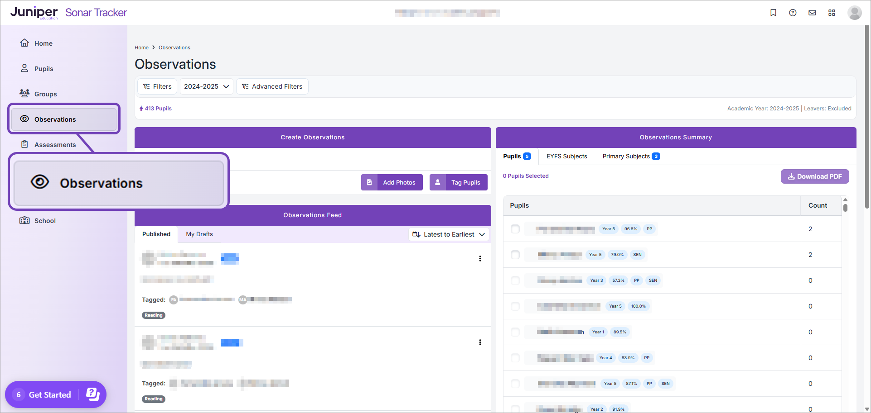The height and width of the screenshot is (413, 871).
Task: Open the Pupils section in the sidebar
Action: [x=43, y=68]
